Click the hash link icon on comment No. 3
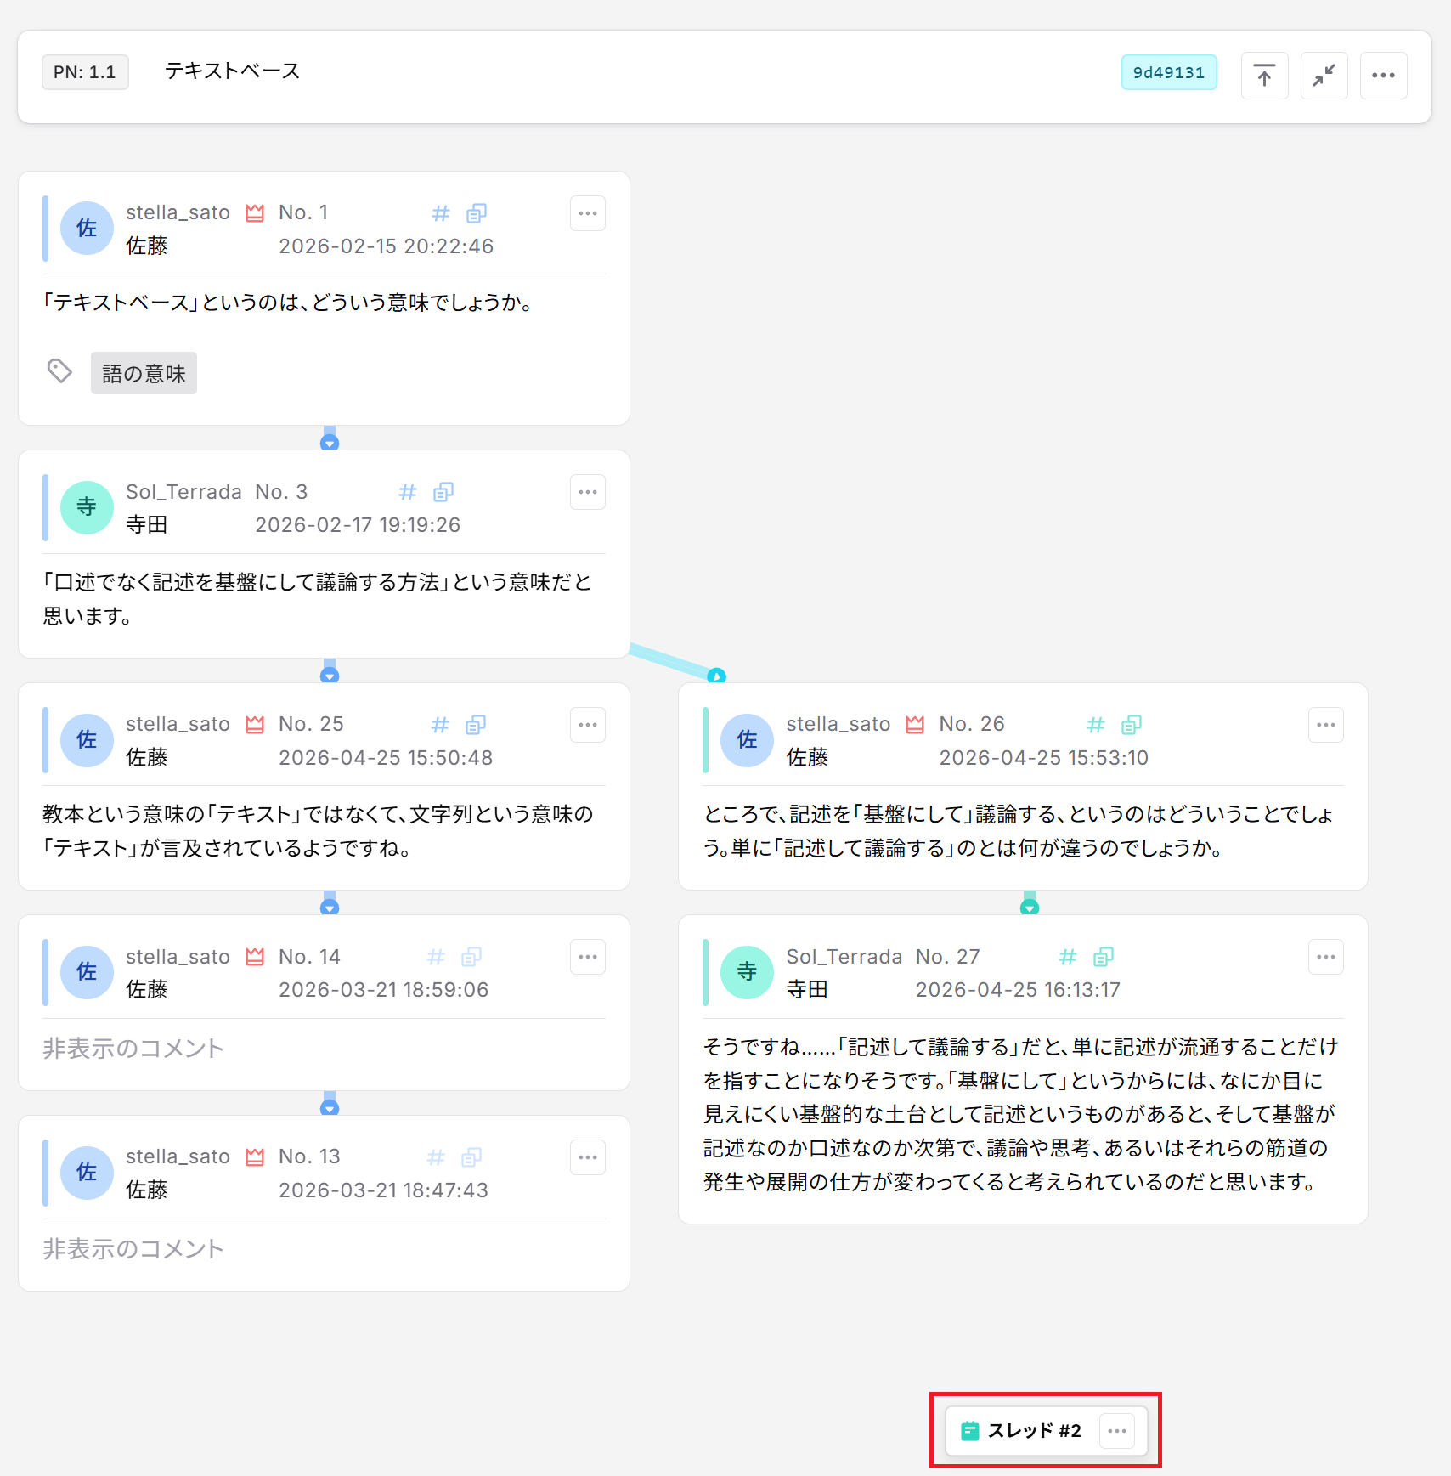Image resolution: width=1451 pixels, height=1476 pixels. [x=408, y=492]
